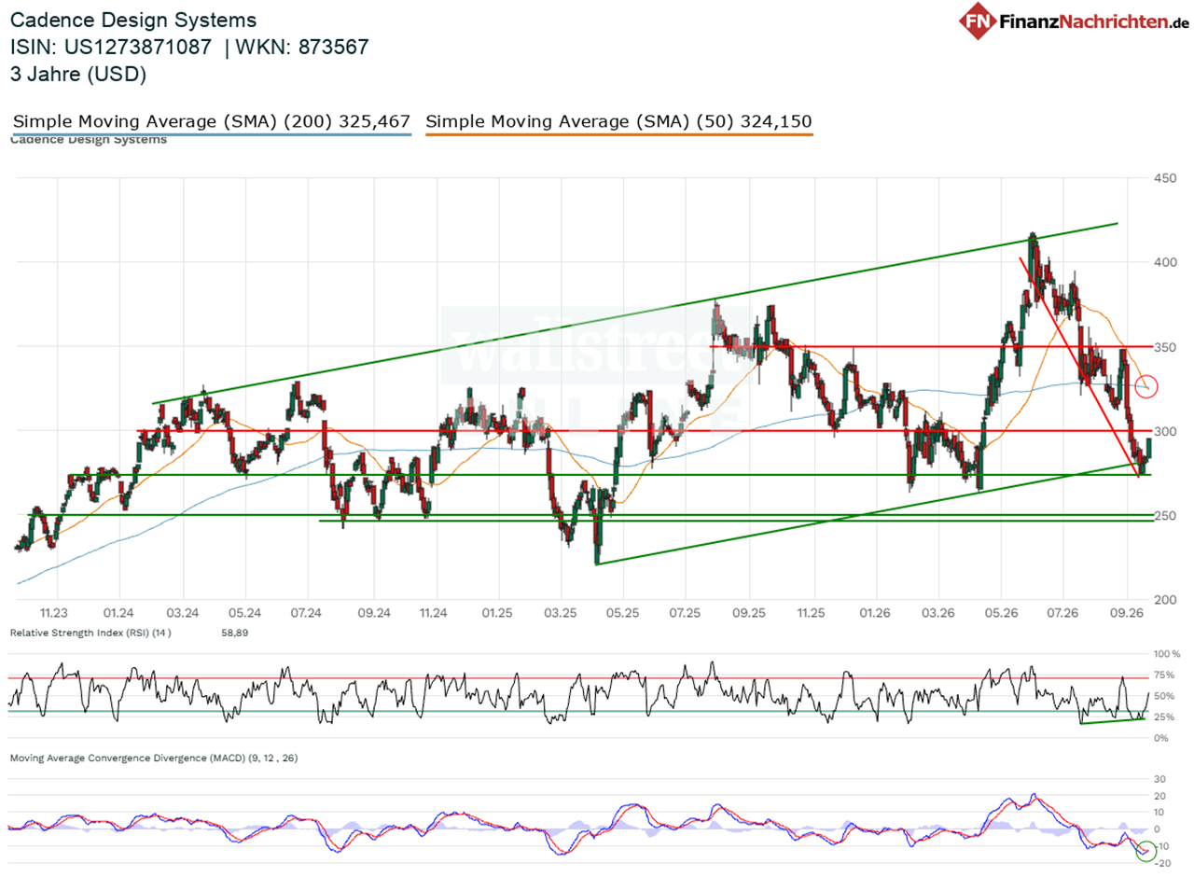The image size is (1194, 877).
Task: Select the 05.24 date axis label
Action: coord(244,613)
